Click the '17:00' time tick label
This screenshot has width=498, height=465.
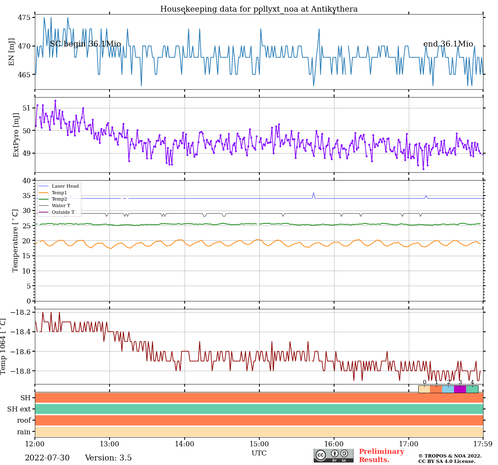pyautogui.click(x=408, y=444)
